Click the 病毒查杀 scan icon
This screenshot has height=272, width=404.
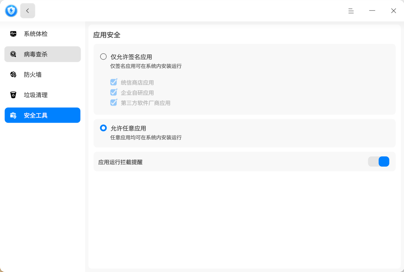[13, 54]
